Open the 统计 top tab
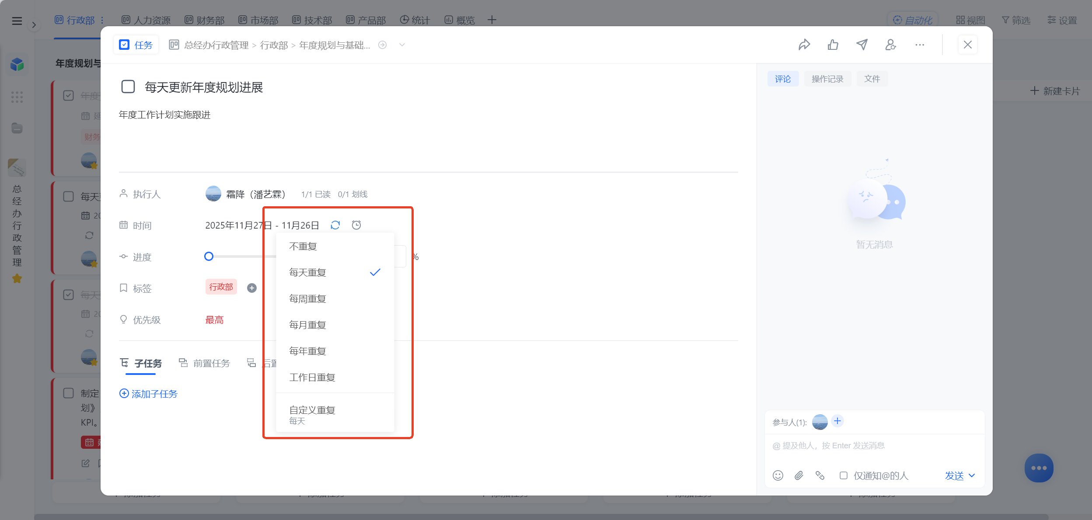This screenshot has height=520, width=1092. click(415, 20)
